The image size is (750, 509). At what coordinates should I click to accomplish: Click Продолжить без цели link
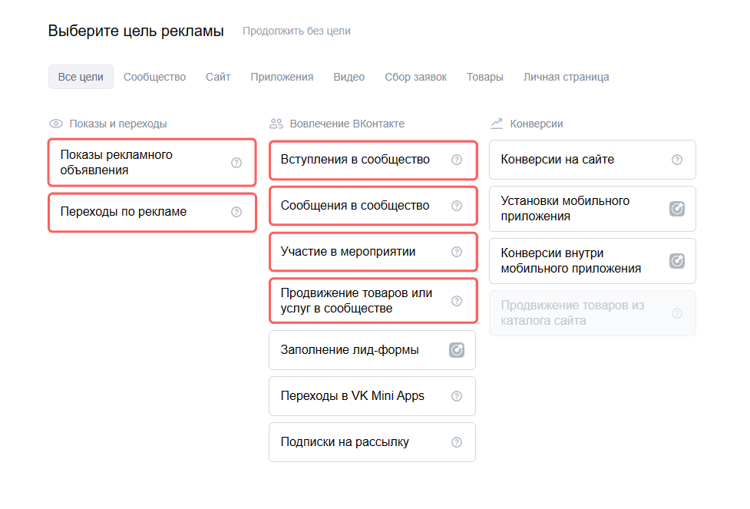pyautogui.click(x=296, y=31)
